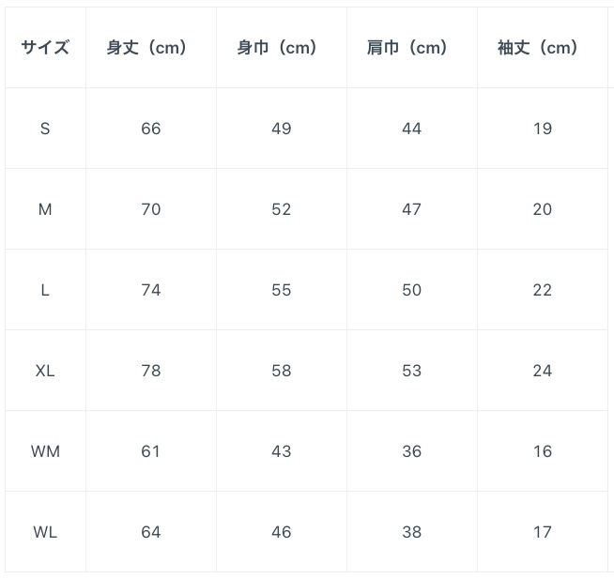614x578 pixels.
Task: Click the XL body length value 78
Action: (x=151, y=371)
